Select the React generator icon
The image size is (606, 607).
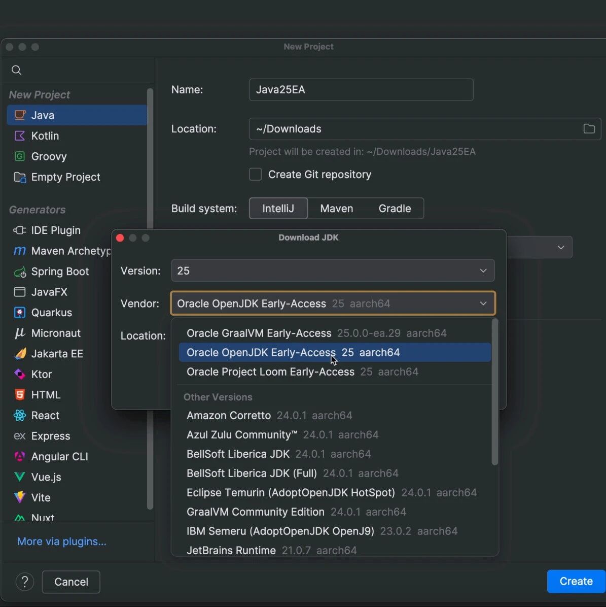20,415
